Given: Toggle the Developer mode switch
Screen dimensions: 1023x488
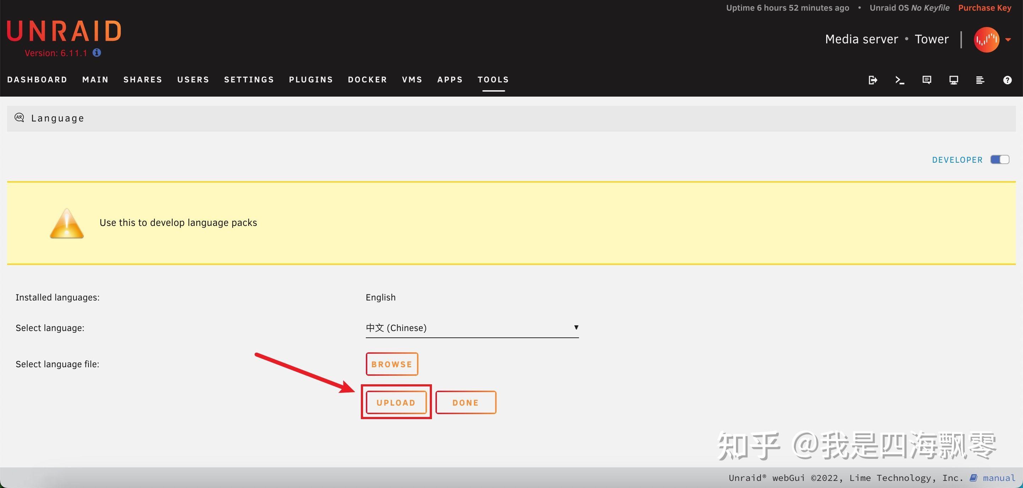Looking at the screenshot, I should pyautogui.click(x=1000, y=159).
